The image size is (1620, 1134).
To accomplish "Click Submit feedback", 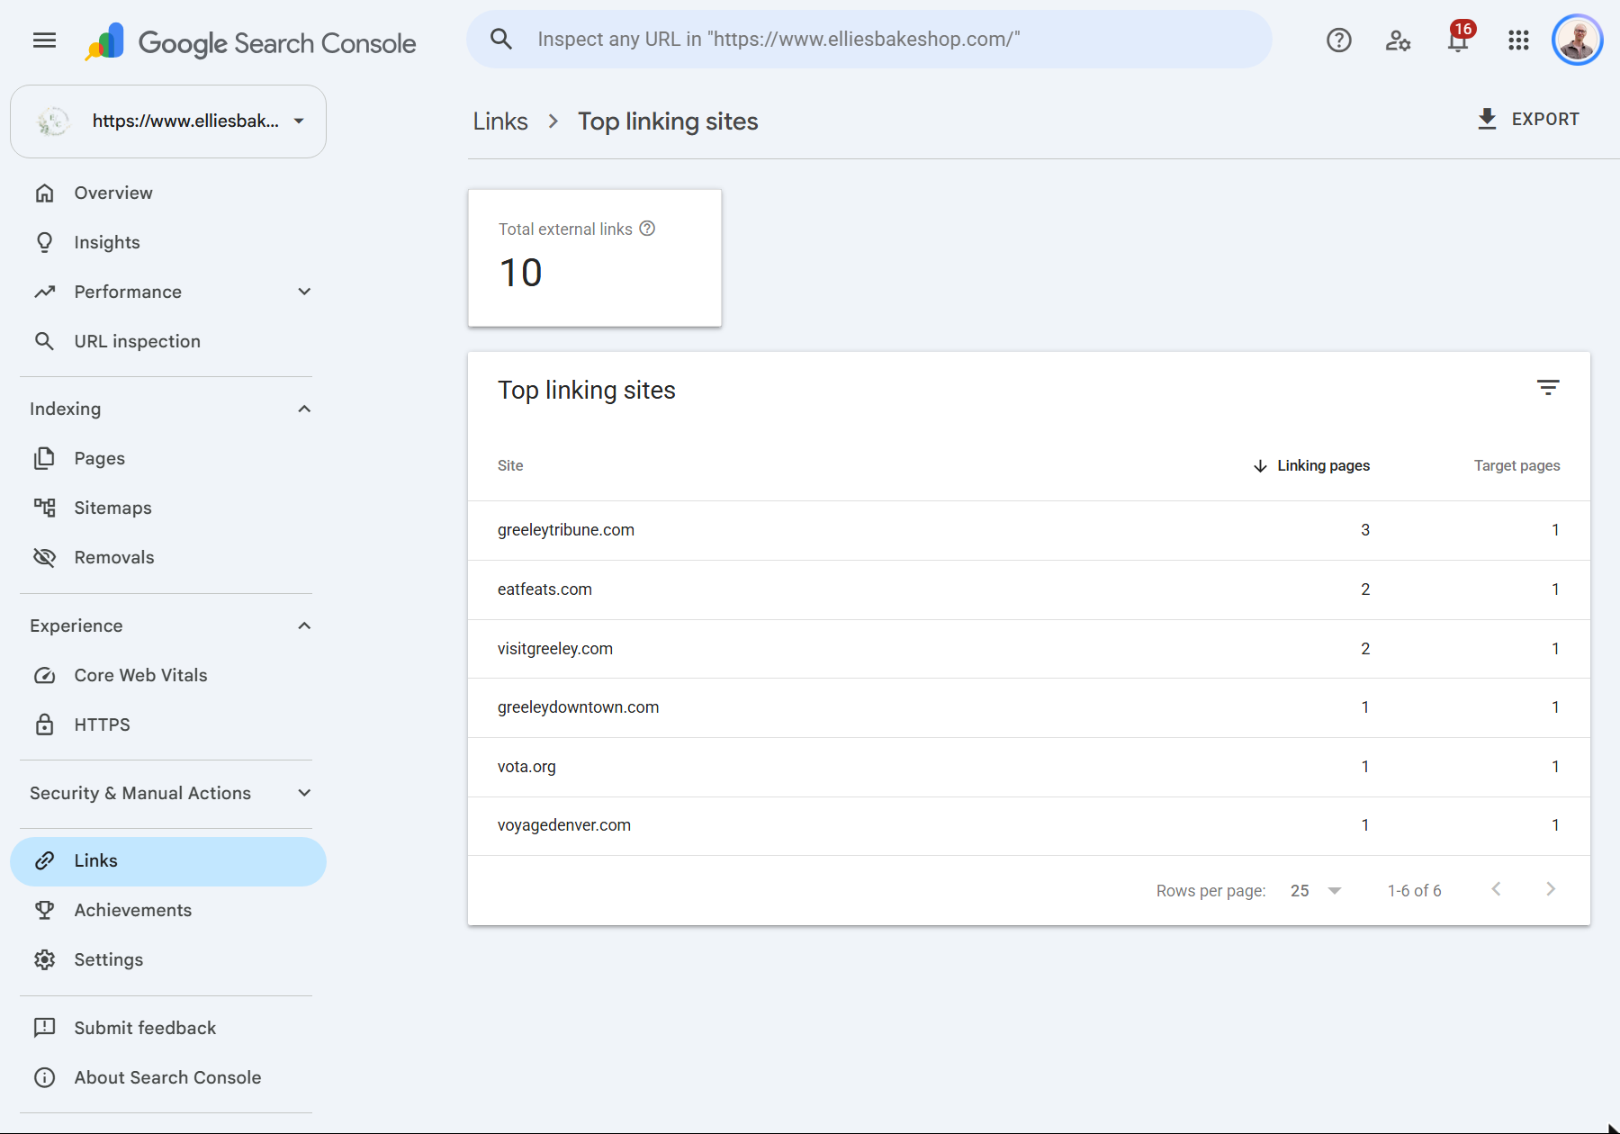I will click(168, 1028).
